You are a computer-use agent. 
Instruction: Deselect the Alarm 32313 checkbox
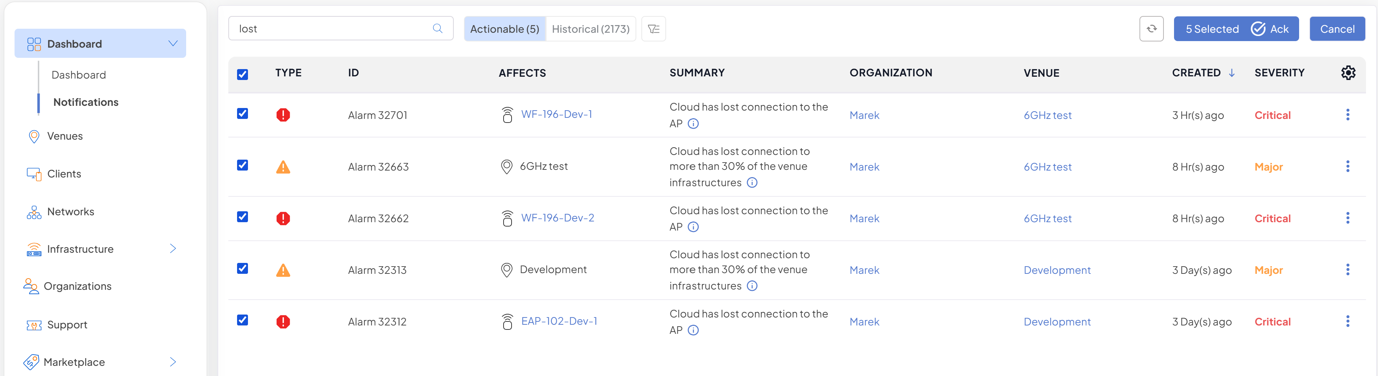242,268
